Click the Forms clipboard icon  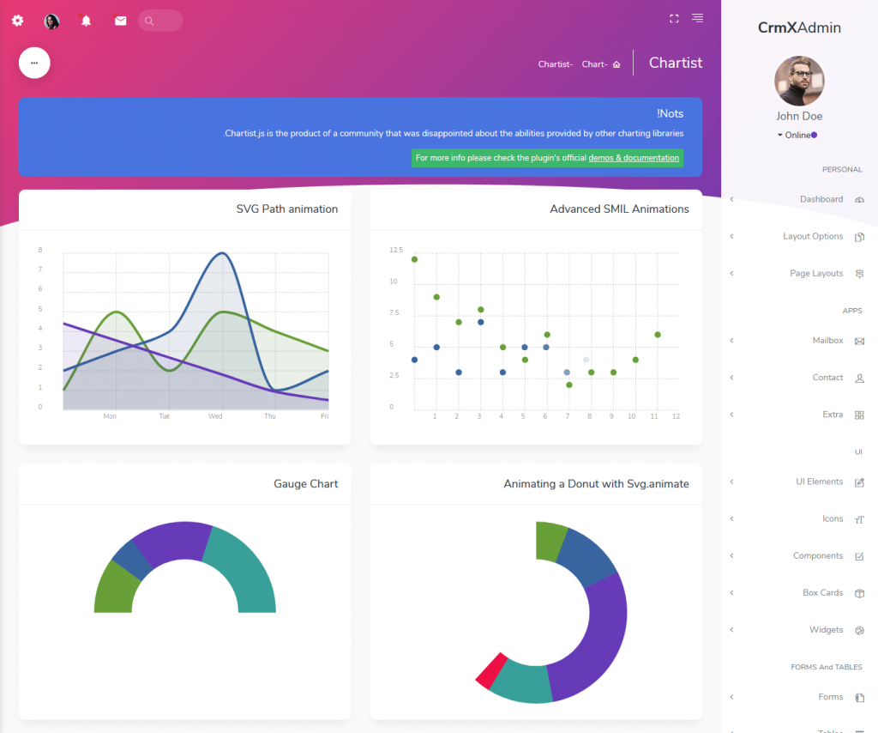pyautogui.click(x=859, y=698)
